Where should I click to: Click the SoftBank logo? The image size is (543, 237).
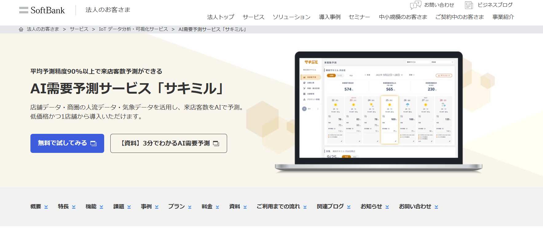(x=42, y=10)
